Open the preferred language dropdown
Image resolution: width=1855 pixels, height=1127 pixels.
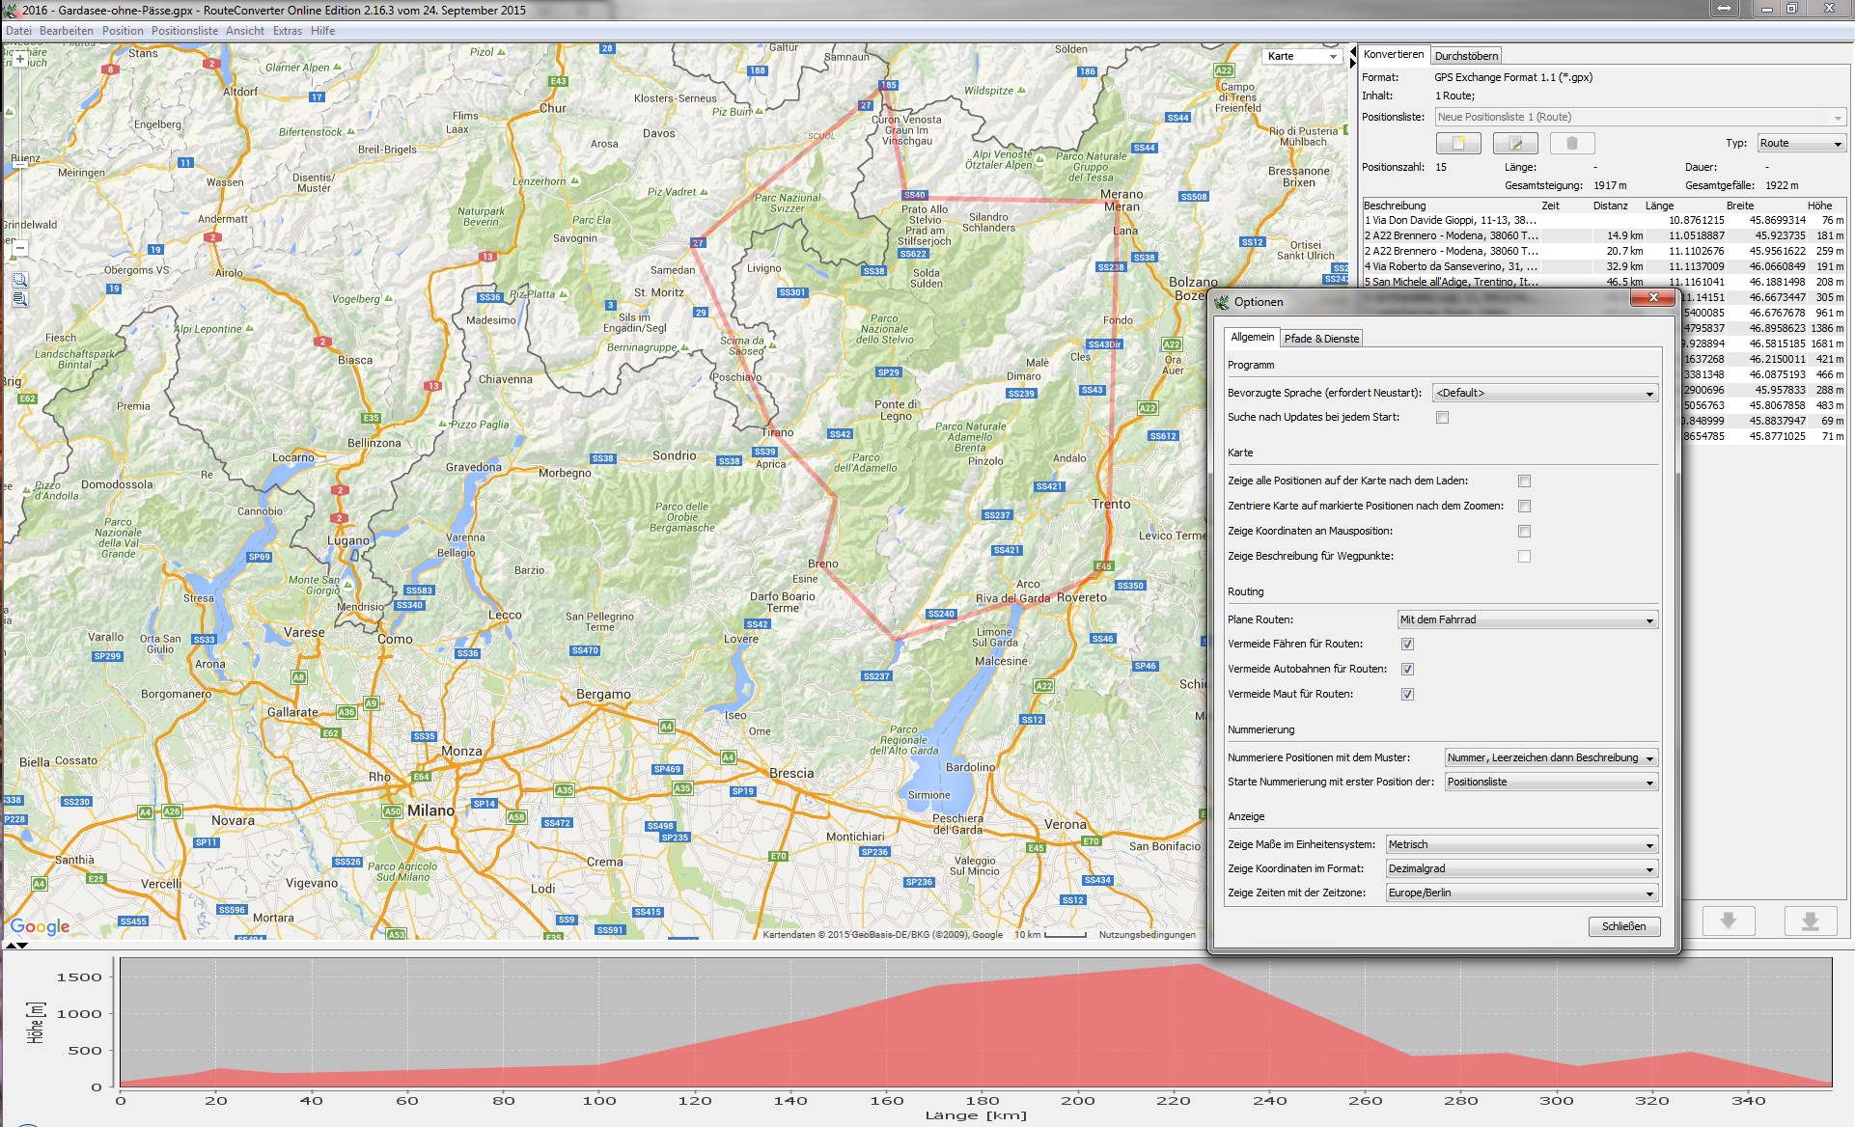(1544, 393)
